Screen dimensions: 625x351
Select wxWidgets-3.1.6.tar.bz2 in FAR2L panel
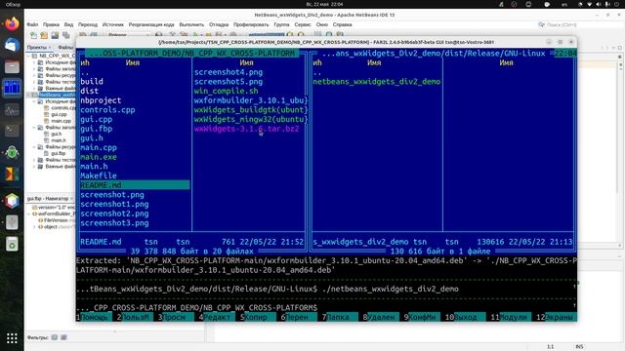pyautogui.click(x=247, y=129)
